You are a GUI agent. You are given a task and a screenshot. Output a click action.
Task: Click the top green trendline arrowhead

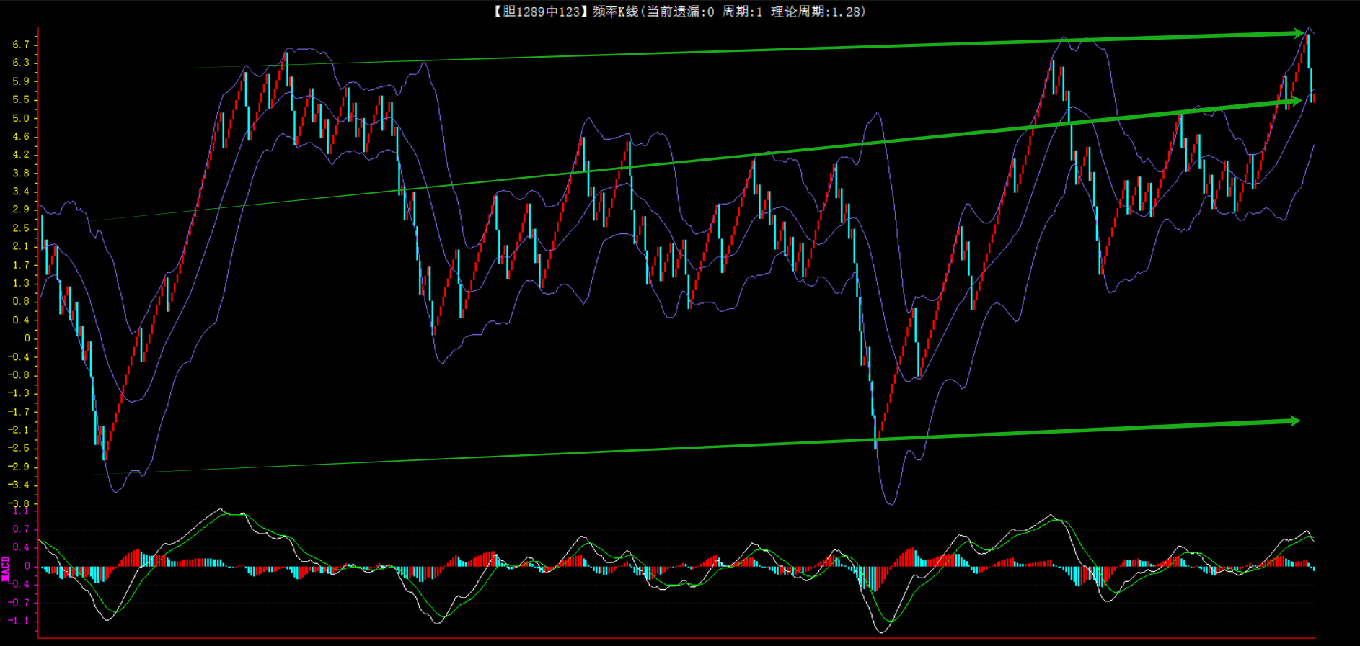1298,33
